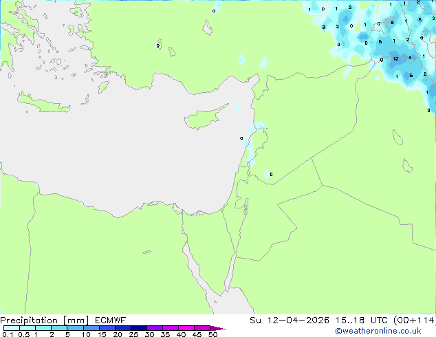
Task: Click the over-50 mm legend arrow tip
Action: click(x=218, y=328)
